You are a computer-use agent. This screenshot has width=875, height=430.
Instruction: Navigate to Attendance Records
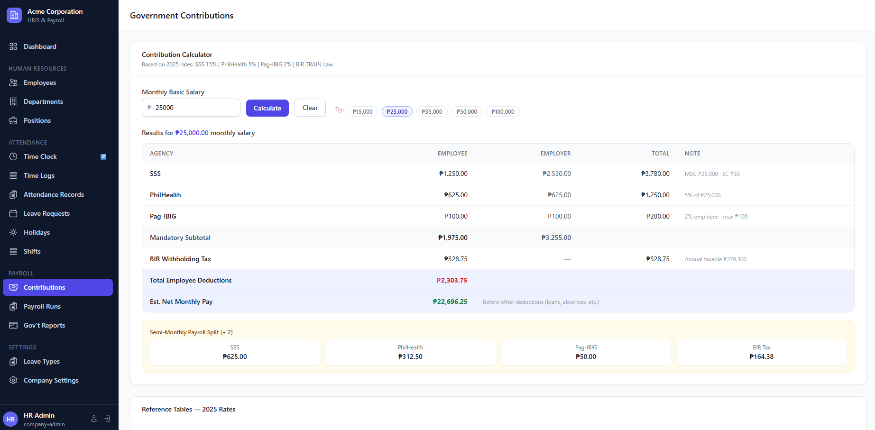point(54,194)
